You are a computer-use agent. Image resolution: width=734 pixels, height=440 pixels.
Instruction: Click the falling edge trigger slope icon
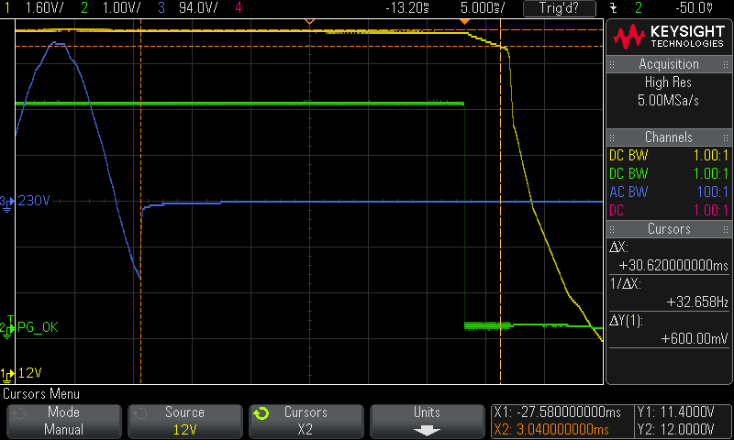[x=613, y=8]
